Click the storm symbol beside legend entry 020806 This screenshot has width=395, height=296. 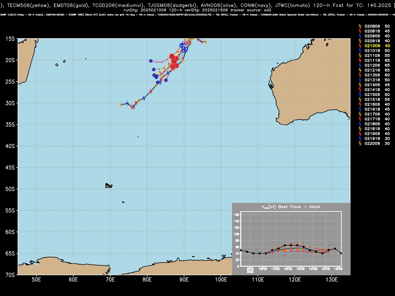360,26
